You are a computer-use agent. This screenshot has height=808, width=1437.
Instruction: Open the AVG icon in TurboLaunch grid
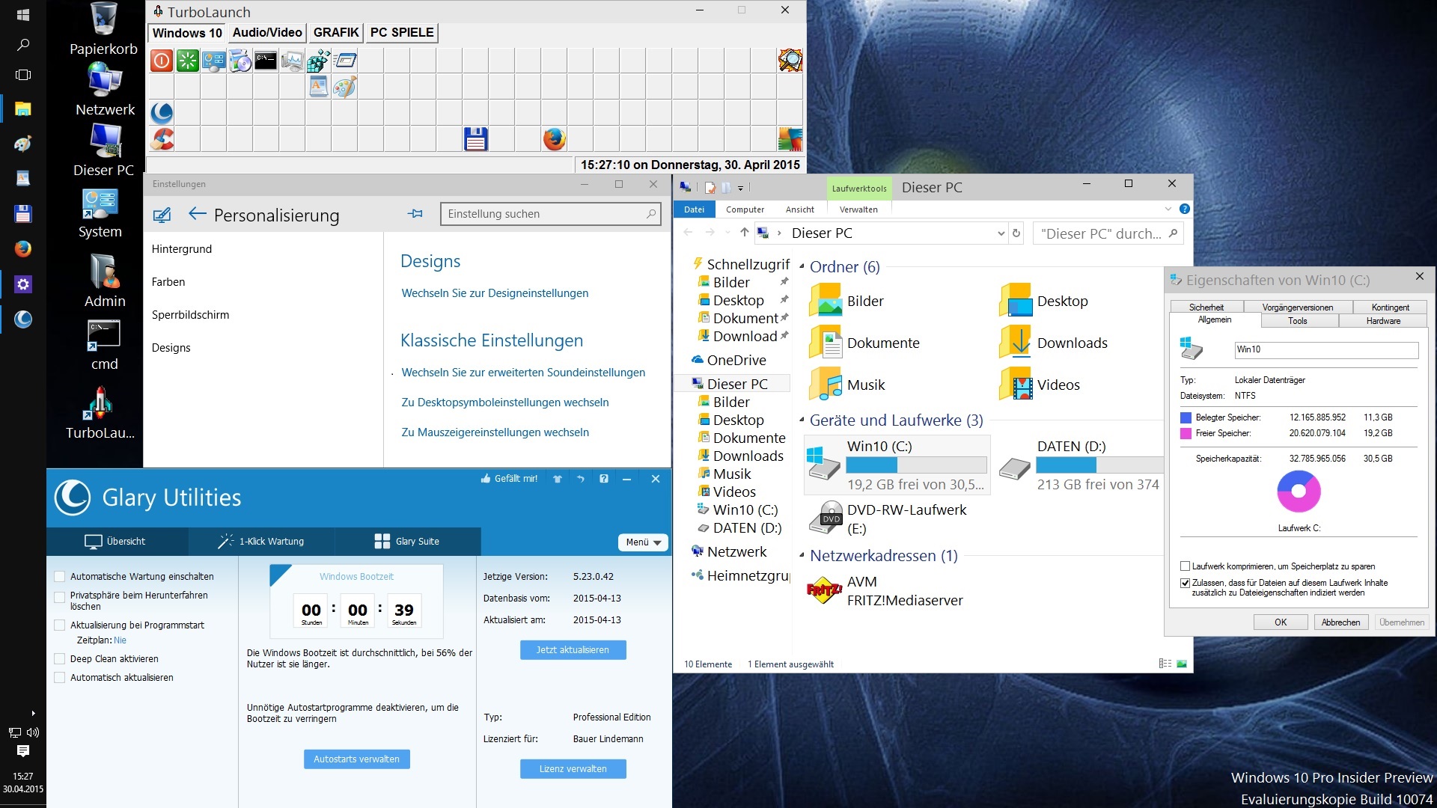(x=790, y=139)
